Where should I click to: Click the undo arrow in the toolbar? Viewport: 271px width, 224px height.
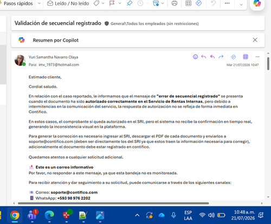pyautogui.click(x=214, y=3)
